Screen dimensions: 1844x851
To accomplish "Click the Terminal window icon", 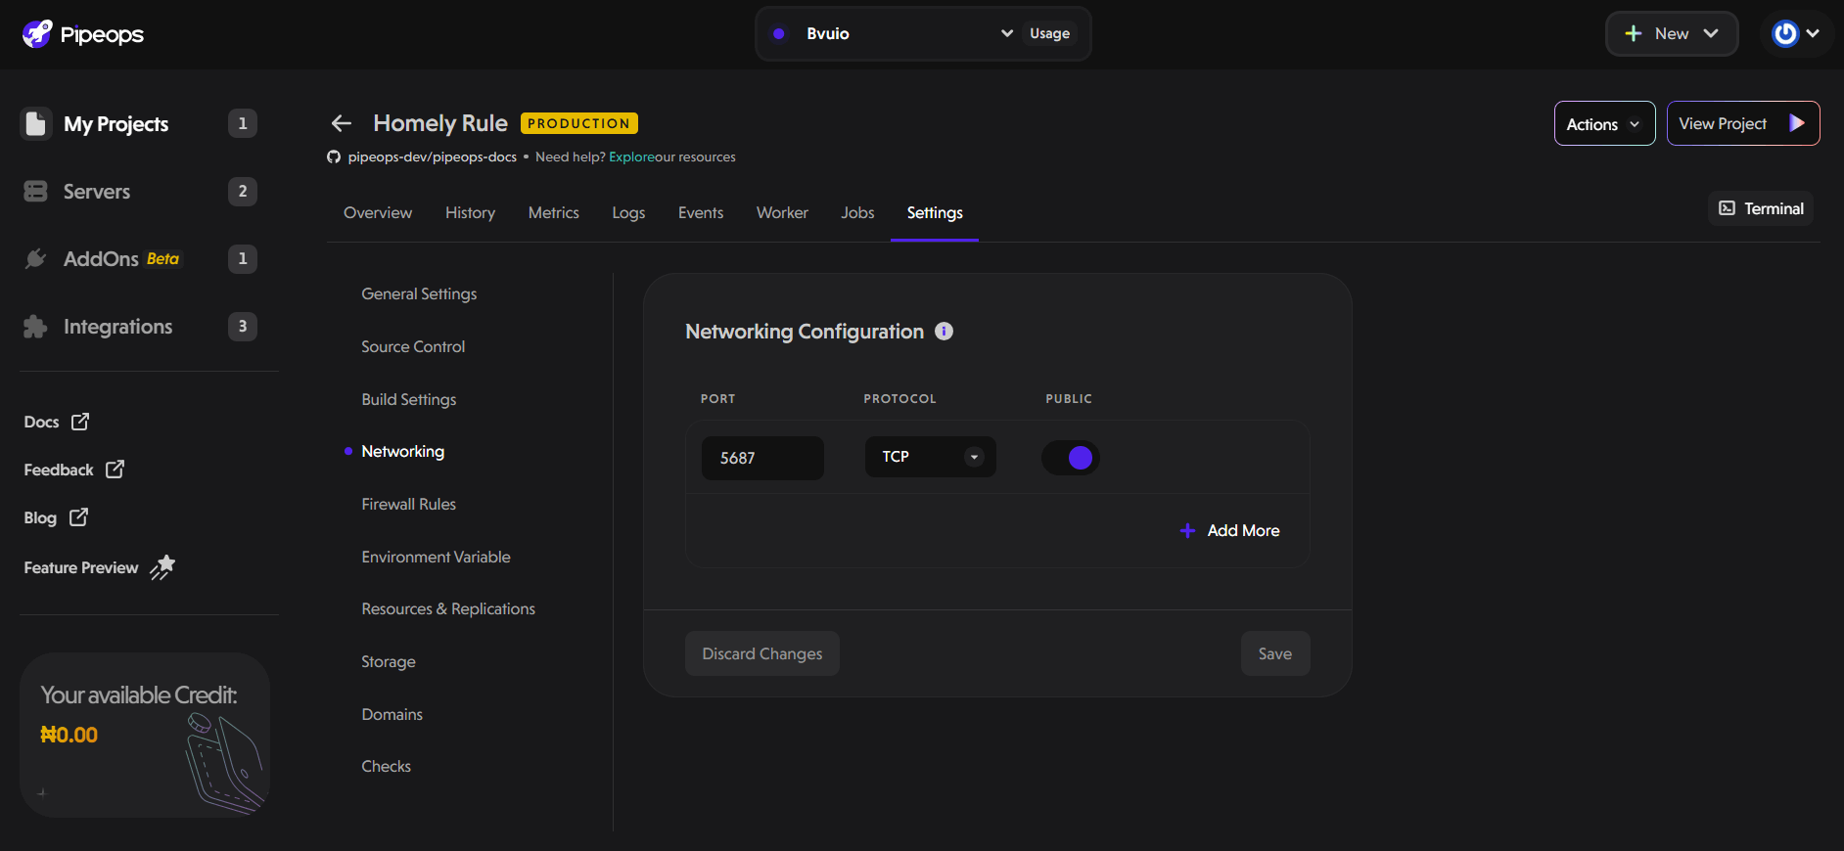I will click(x=1728, y=208).
